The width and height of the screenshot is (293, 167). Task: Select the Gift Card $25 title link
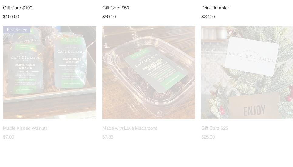pyautogui.click(x=215, y=128)
